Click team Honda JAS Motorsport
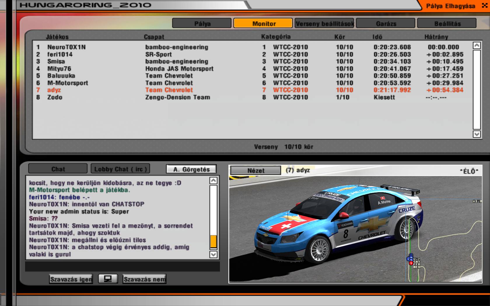Image resolution: width=490 pixels, height=306 pixels. click(x=179, y=68)
